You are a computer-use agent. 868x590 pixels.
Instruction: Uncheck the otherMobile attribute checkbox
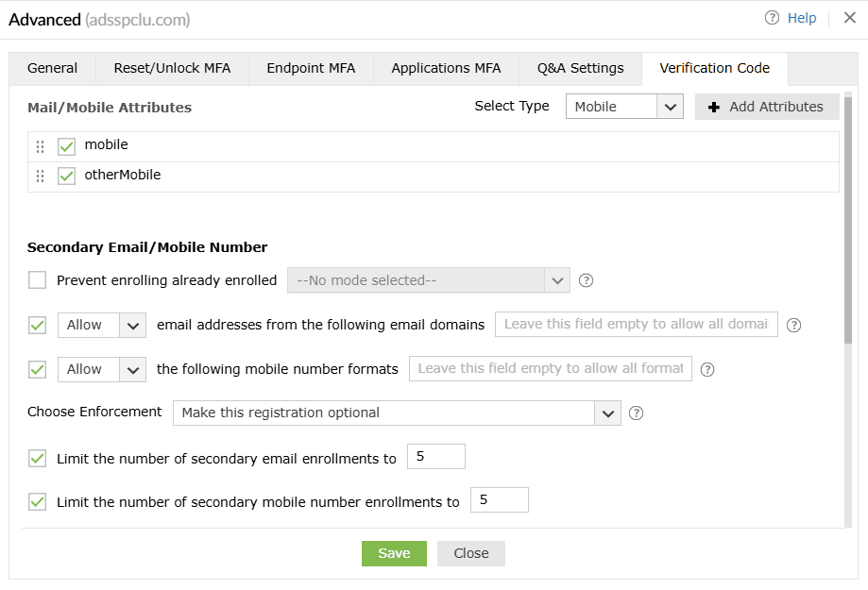[x=65, y=176]
